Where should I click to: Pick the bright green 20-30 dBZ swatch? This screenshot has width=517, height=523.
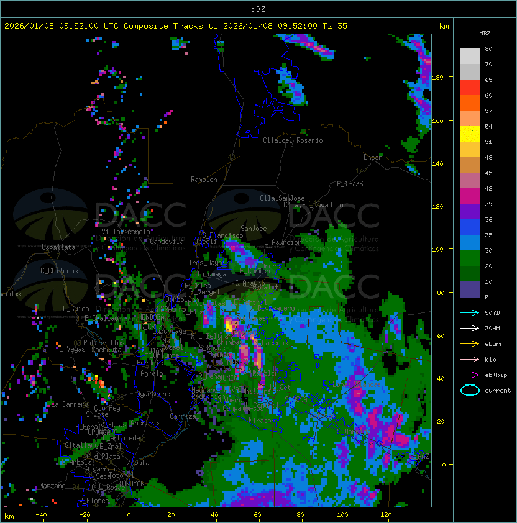coord(470,258)
